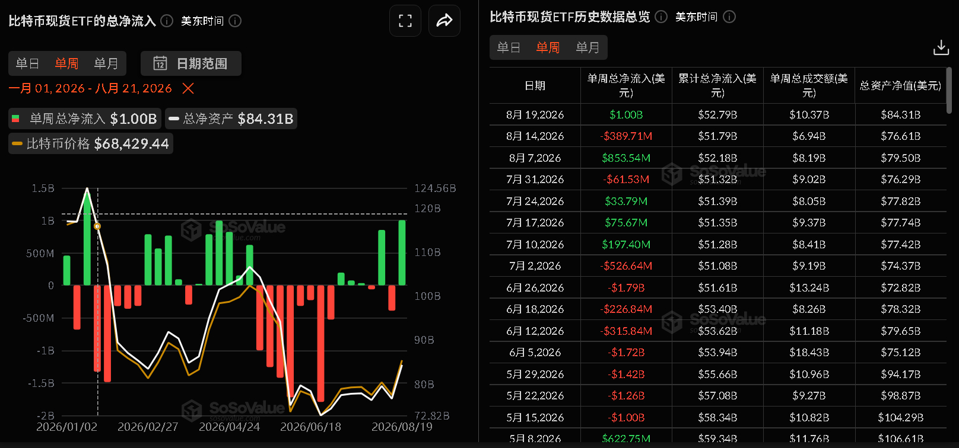
Task: Click the 日期 column header
Action: (535, 86)
